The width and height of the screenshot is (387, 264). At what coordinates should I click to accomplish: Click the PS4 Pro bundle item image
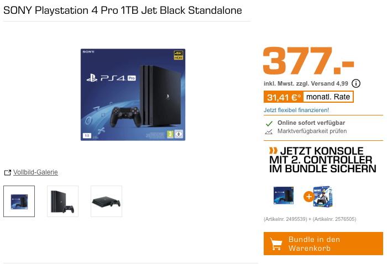coord(284,196)
